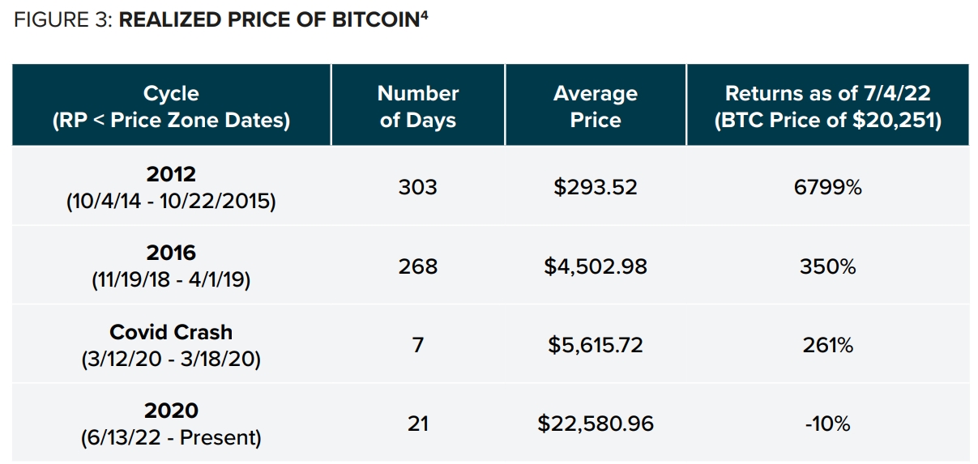Select the -10% returns value

click(827, 424)
